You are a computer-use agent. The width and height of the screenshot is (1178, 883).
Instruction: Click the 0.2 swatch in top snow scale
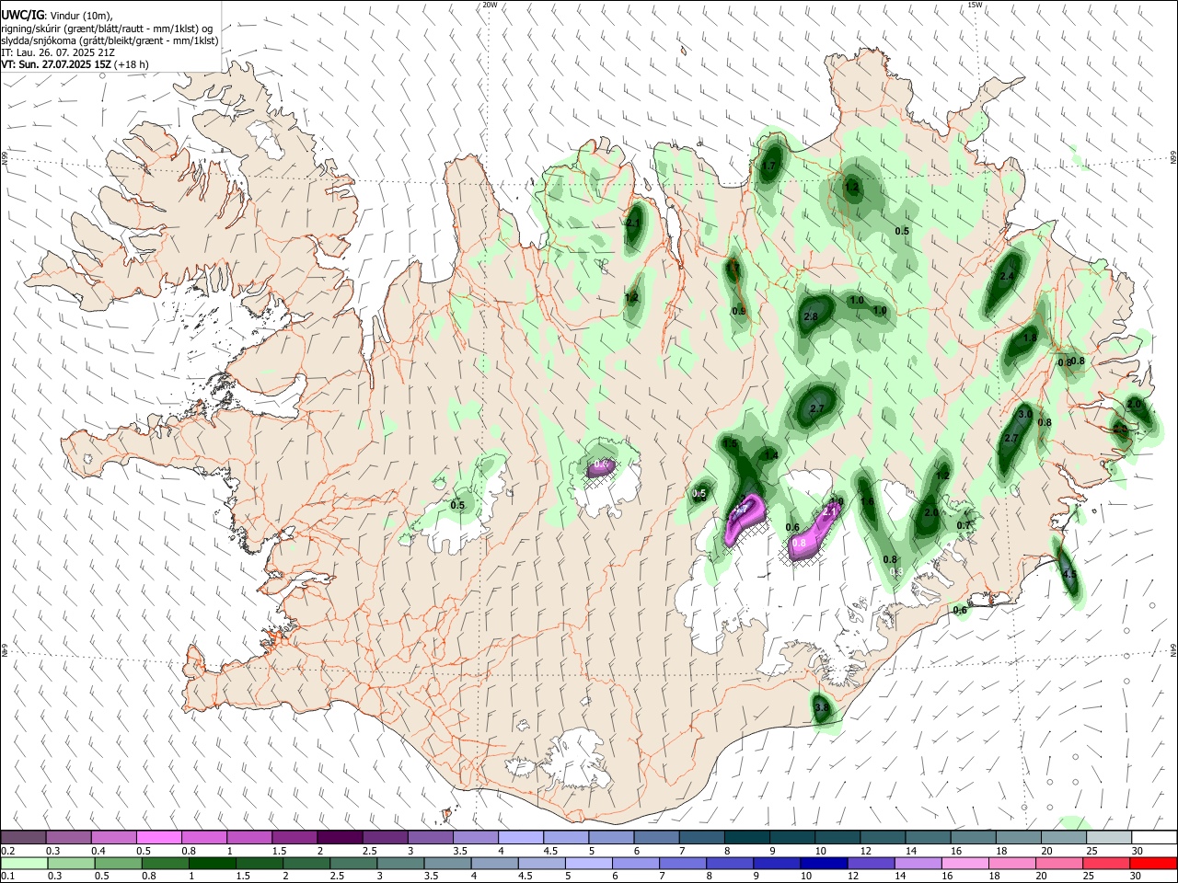23,837
